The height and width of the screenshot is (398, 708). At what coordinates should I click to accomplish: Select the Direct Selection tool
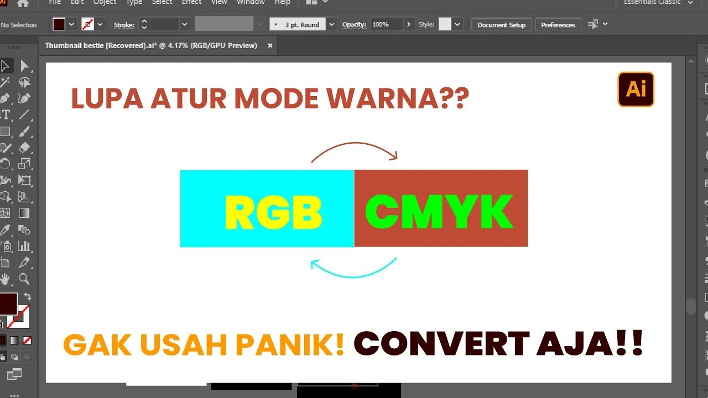(25, 66)
